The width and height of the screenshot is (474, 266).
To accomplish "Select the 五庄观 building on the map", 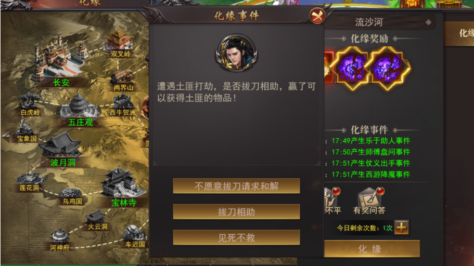I will click(79, 107).
